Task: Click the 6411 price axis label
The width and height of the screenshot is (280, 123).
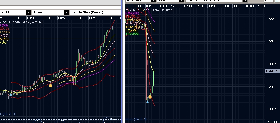Action: point(273,87)
